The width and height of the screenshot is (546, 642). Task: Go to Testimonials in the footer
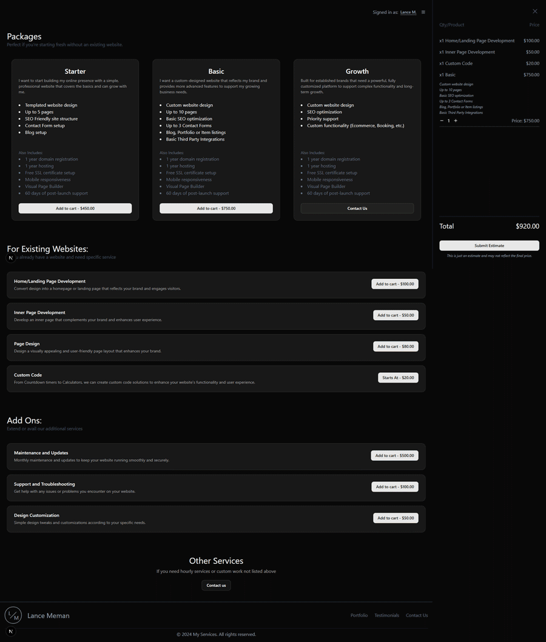click(386, 615)
